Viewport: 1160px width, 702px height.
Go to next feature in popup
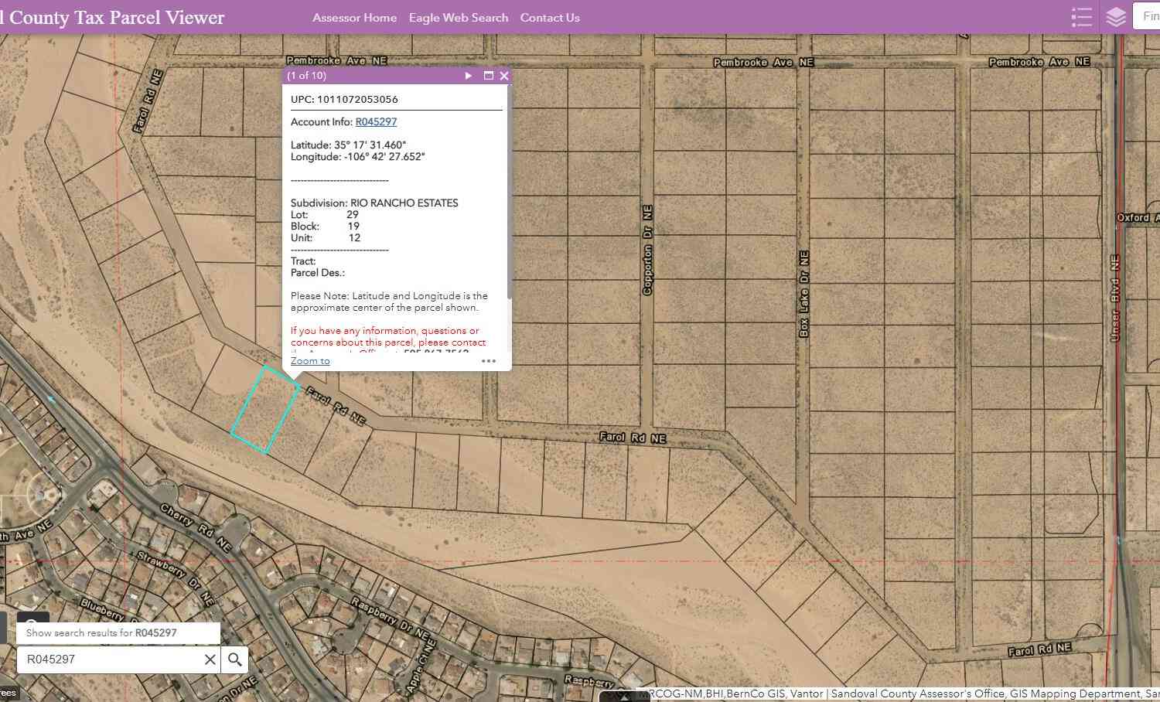click(468, 76)
